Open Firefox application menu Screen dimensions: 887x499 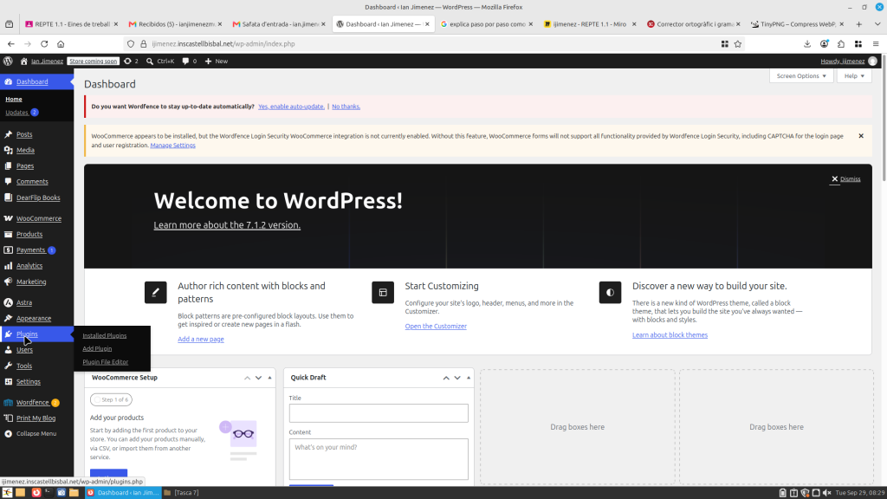[876, 43]
